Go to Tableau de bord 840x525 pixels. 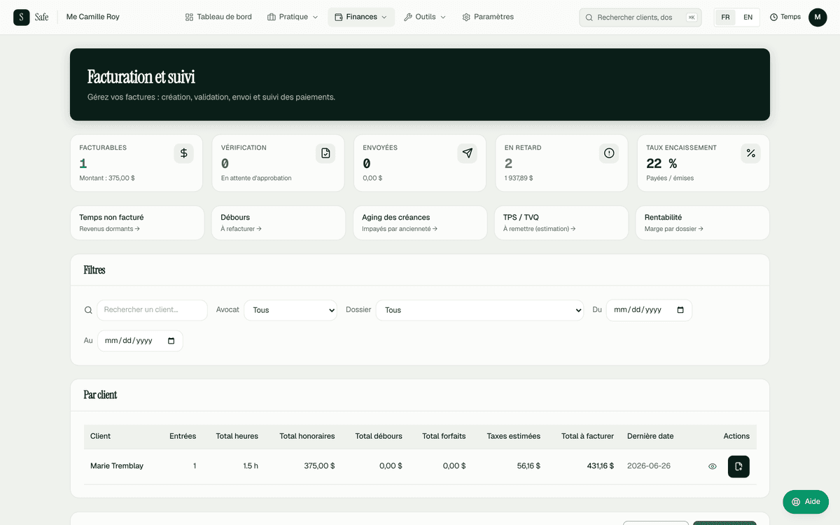click(218, 17)
